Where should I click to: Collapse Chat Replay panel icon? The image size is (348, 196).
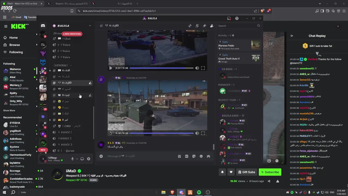(292, 36)
